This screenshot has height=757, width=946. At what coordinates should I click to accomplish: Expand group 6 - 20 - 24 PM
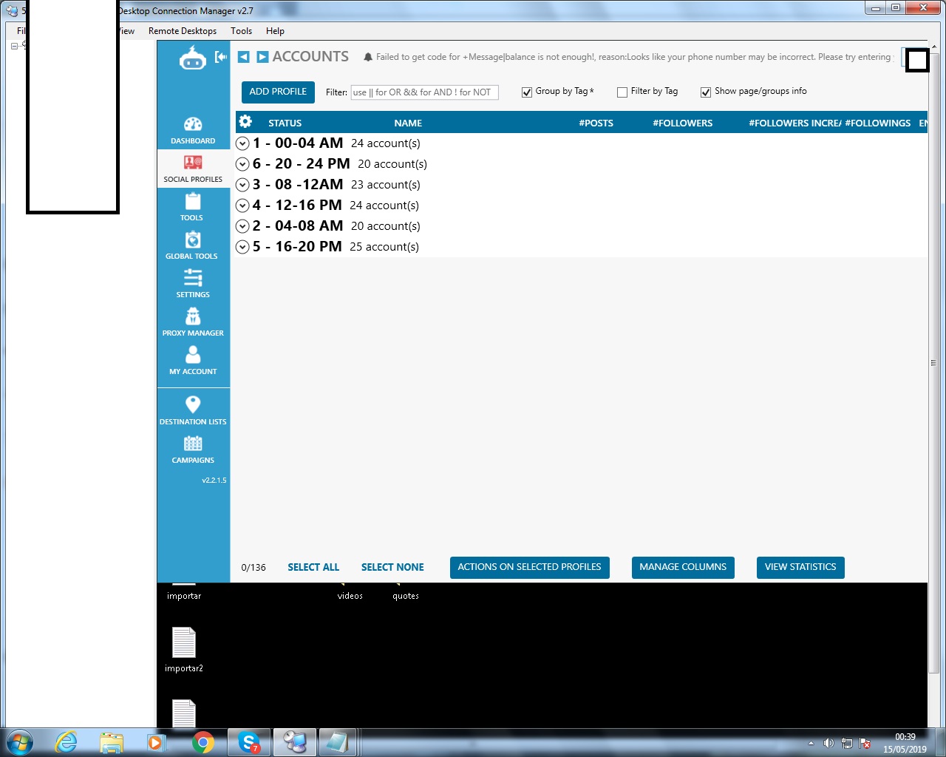coord(242,164)
